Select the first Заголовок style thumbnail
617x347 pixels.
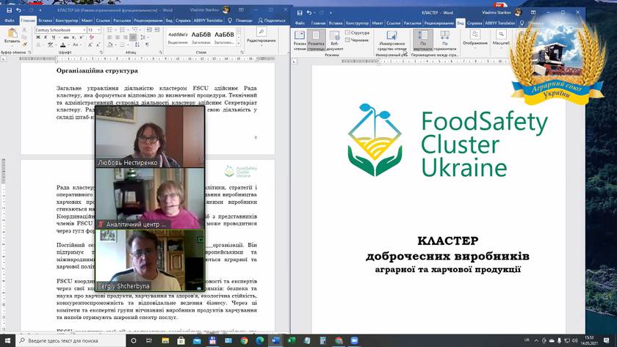click(x=201, y=37)
